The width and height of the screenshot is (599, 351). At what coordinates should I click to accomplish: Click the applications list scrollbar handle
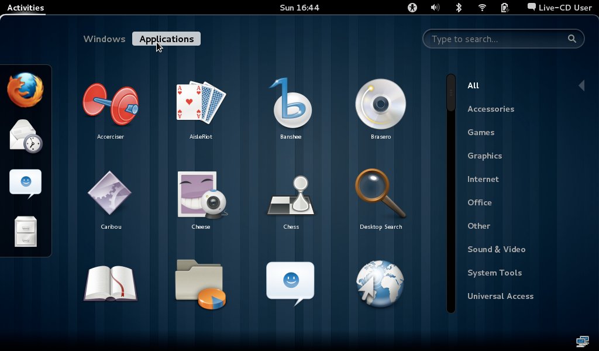450,92
